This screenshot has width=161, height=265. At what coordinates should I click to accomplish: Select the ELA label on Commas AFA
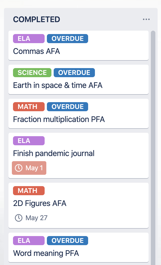click(29, 39)
